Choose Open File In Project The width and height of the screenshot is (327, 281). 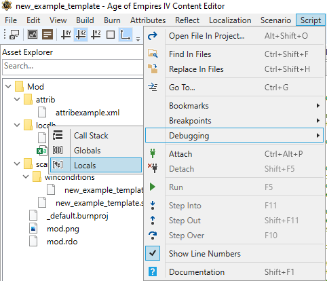pos(234,36)
